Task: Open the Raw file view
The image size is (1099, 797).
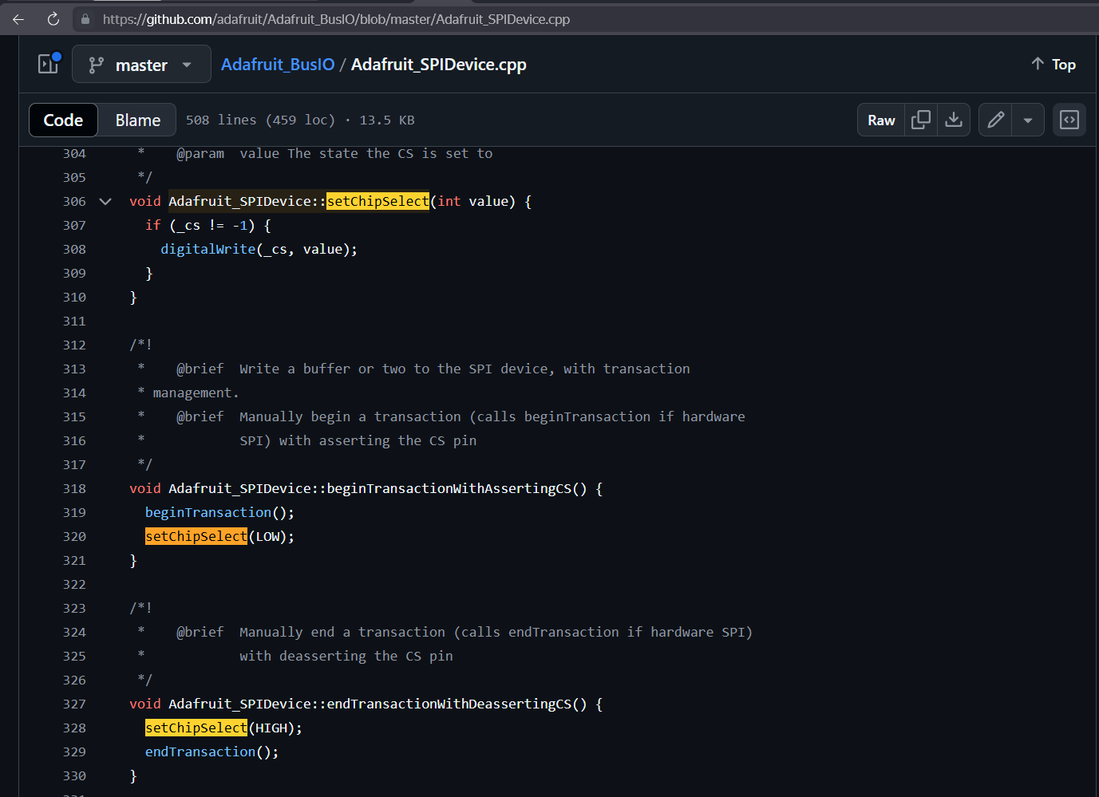Action: (x=881, y=120)
